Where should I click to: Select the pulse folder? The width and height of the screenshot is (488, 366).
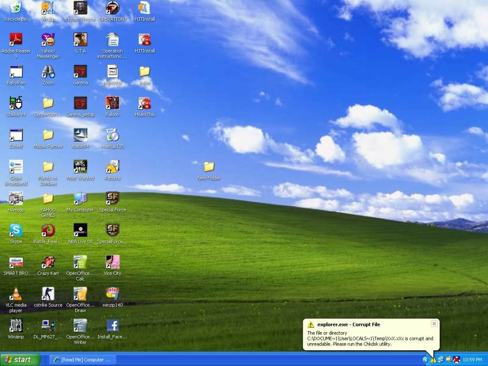point(145,75)
